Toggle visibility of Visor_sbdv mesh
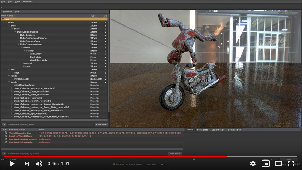Screen dimensions: 302x170 point(105,54)
